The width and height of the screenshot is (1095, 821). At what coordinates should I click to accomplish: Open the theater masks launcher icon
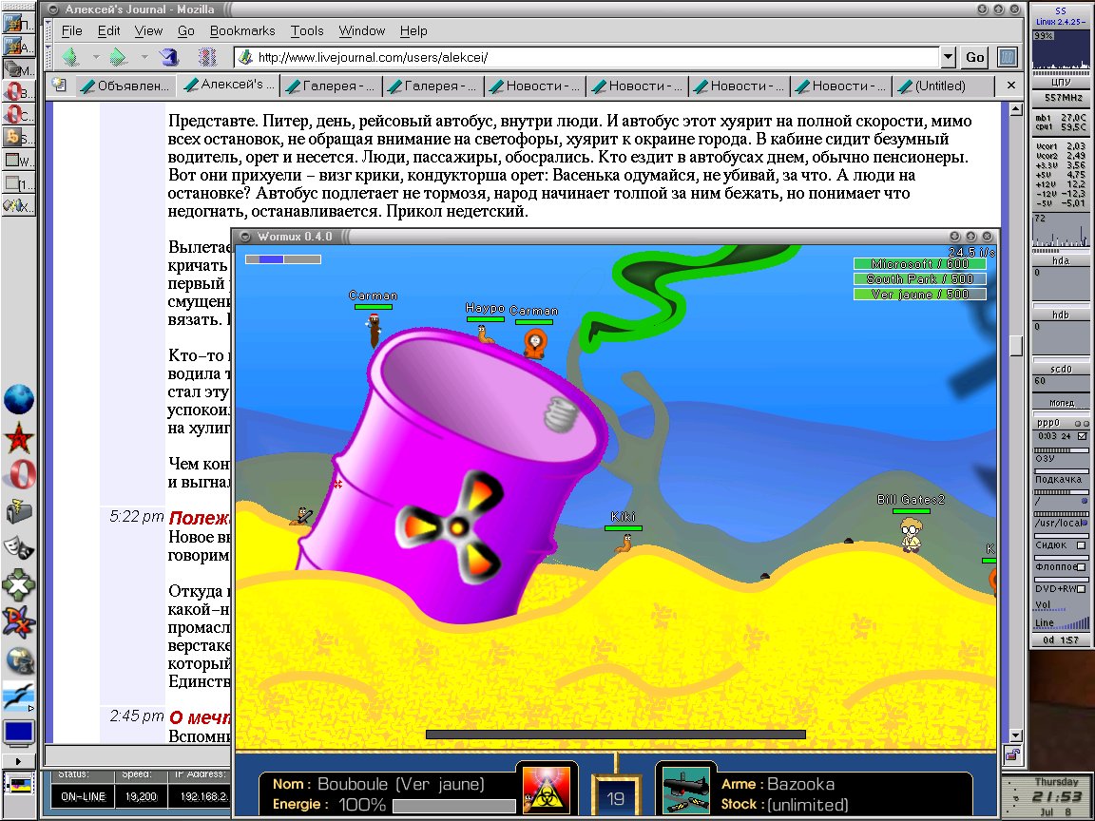pyautogui.click(x=18, y=548)
